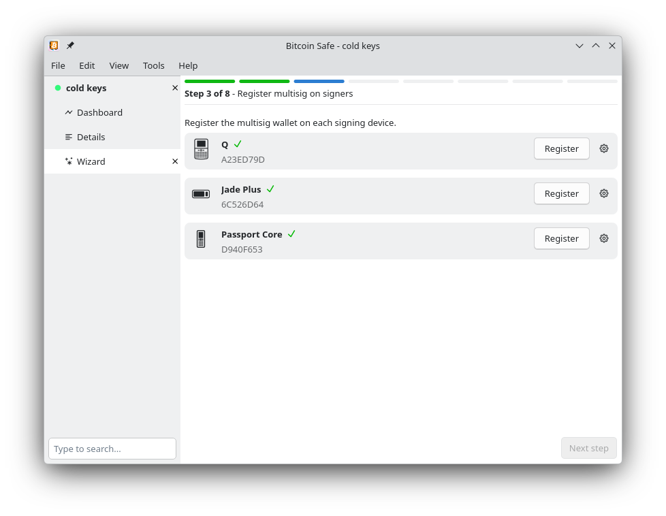The height and width of the screenshot is (516, 666).
Task: Open the Tools menu
Action: pyautogui.click(x=153, y=65)
